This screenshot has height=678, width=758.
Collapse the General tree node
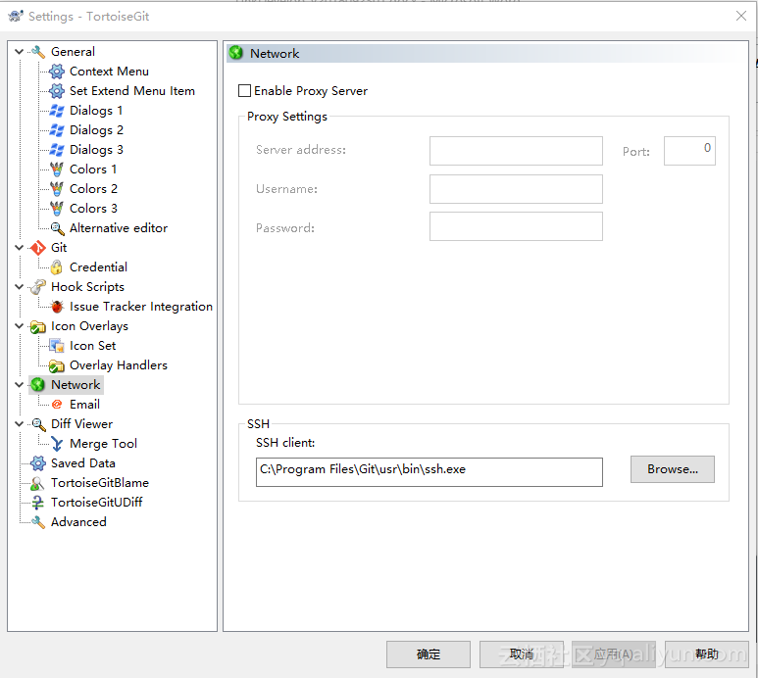tap(19, 52)
